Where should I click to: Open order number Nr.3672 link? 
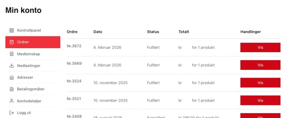tap(74, 46)
